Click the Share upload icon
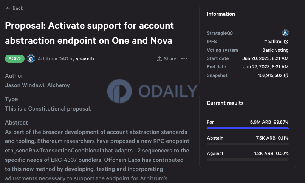The image size is (305, 183). 159,58
